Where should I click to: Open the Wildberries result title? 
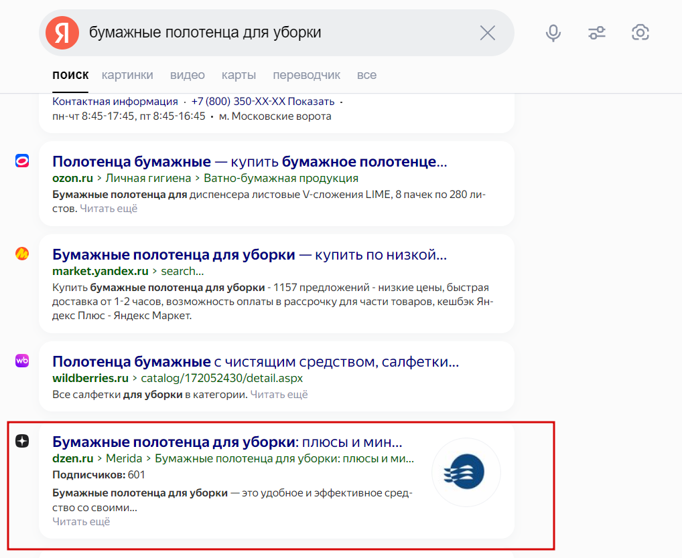(x=256, y=361)
